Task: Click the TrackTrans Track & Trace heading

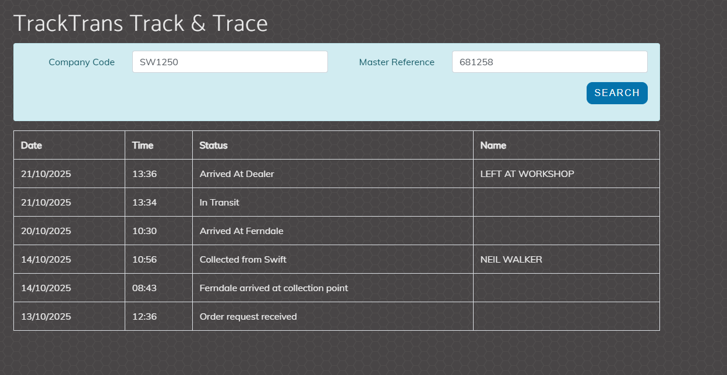Action: coord(140,23)
